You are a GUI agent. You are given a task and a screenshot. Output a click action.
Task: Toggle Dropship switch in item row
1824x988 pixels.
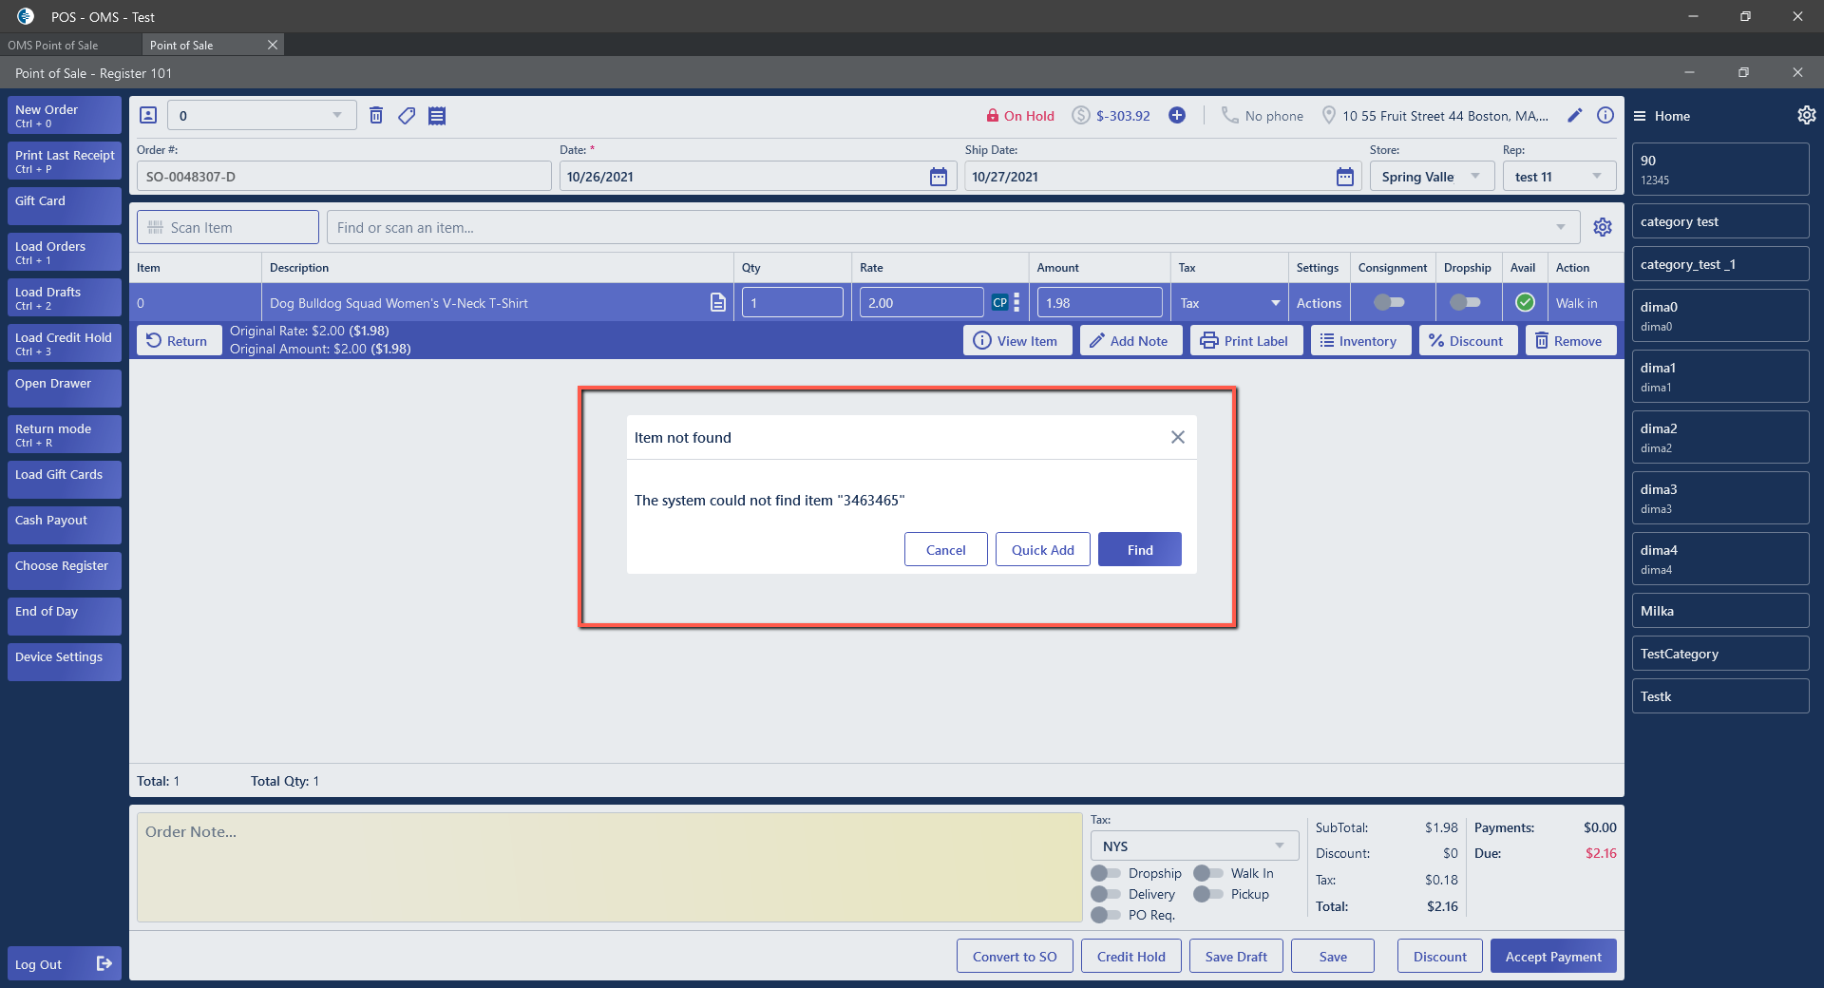pos(1465,302)
